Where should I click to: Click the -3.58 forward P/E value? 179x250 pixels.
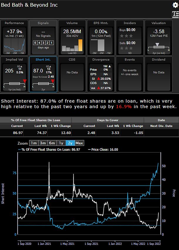pos(159,31)
